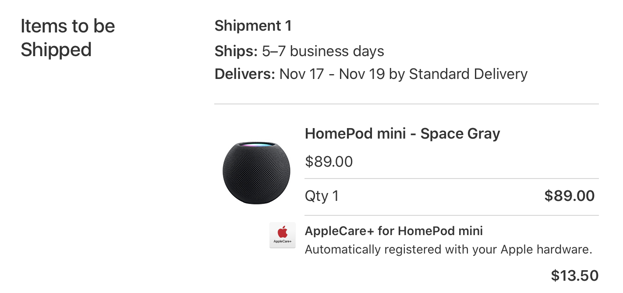623x293 pixels.
Task: Click the Items to be Shipped heading
Action: [67, 38]
